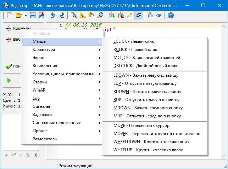This screenshot has width=228, height=169.
Task: Click the magic wand icon
Action: click(x=130, y=15)
